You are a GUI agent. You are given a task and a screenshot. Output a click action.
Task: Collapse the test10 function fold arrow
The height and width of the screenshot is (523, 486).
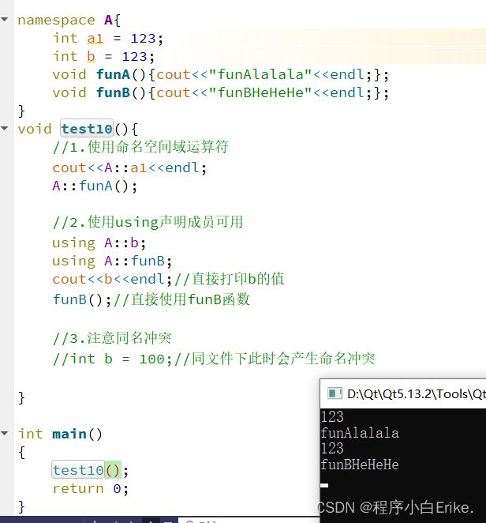(5, 128)
